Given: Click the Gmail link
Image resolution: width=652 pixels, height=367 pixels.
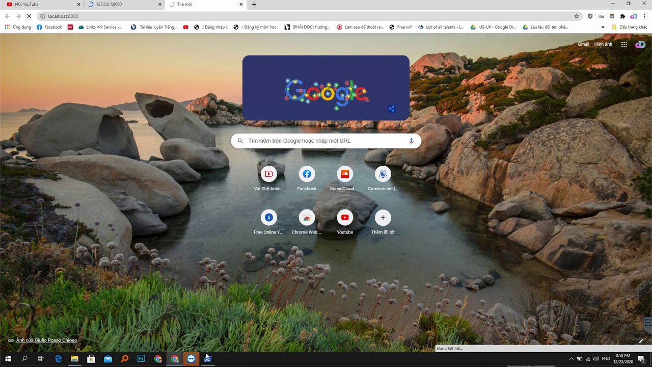Looking at the screenshot, I should coord(583,44).
